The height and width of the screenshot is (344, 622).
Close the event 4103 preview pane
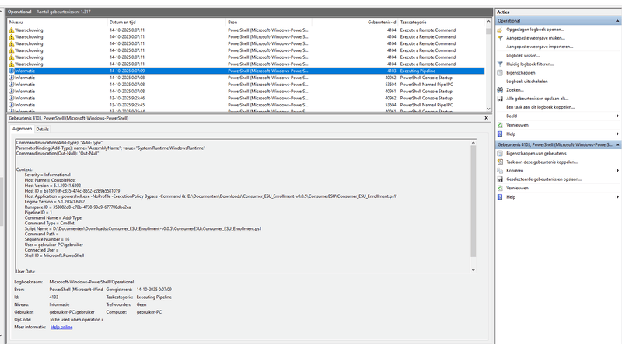[x=487, y=118]
